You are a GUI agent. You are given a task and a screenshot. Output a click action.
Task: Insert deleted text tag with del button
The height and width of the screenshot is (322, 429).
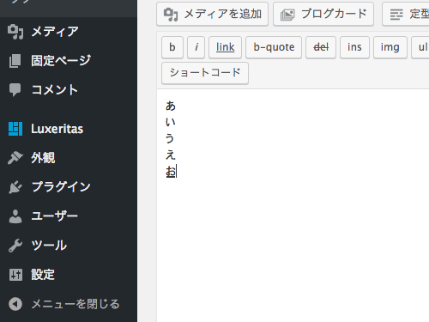[321, 47]
